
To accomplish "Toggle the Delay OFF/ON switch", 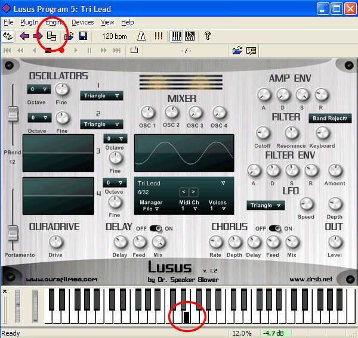I will (x=156, y=228).
